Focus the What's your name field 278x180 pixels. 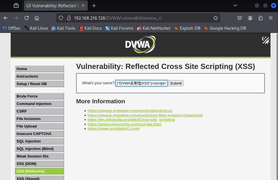[141, 83]
